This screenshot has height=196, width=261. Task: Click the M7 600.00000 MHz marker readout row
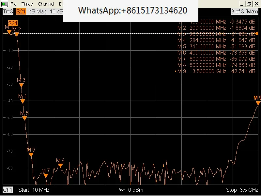coord(216,59)
